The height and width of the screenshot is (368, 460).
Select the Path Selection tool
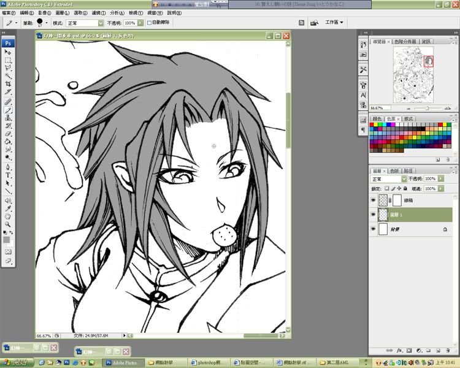pos(8,183)
